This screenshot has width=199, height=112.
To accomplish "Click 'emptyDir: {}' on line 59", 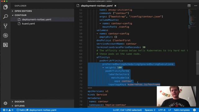I will [108, 37].
